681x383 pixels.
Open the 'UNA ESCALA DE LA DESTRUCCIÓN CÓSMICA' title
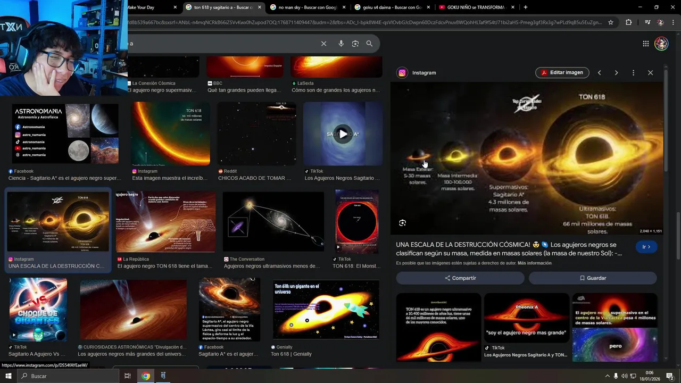[509, 249]
